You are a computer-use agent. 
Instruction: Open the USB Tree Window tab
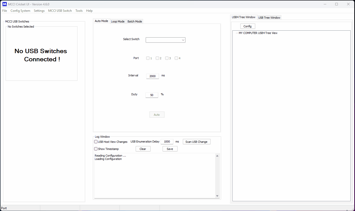pyautogui.click(x=269, y=18)
